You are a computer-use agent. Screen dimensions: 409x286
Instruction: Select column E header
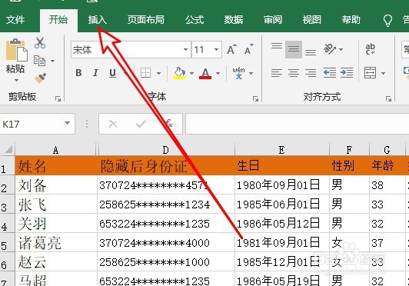pos(281,149)
